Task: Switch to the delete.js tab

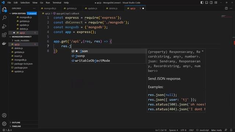Action: 113,8
